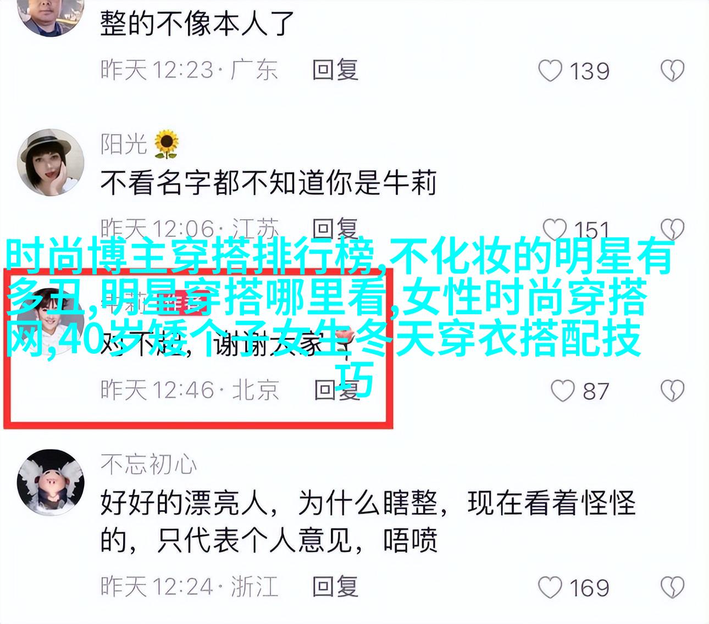Image resolution: width=709 pixels, height=624 pixels.
Task: Select comment text 整的不像本人了
Action: (x=198, y=23)
